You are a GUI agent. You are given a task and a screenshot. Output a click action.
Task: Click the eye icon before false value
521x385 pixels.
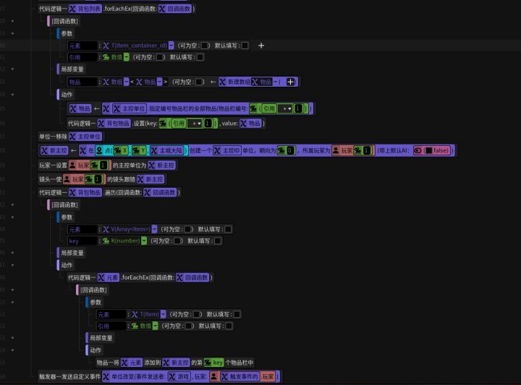(418, 150)
